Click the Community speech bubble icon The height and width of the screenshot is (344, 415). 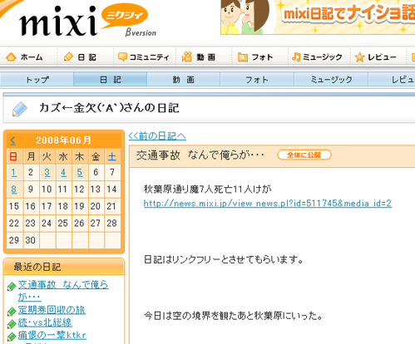(x=122, y=57)
